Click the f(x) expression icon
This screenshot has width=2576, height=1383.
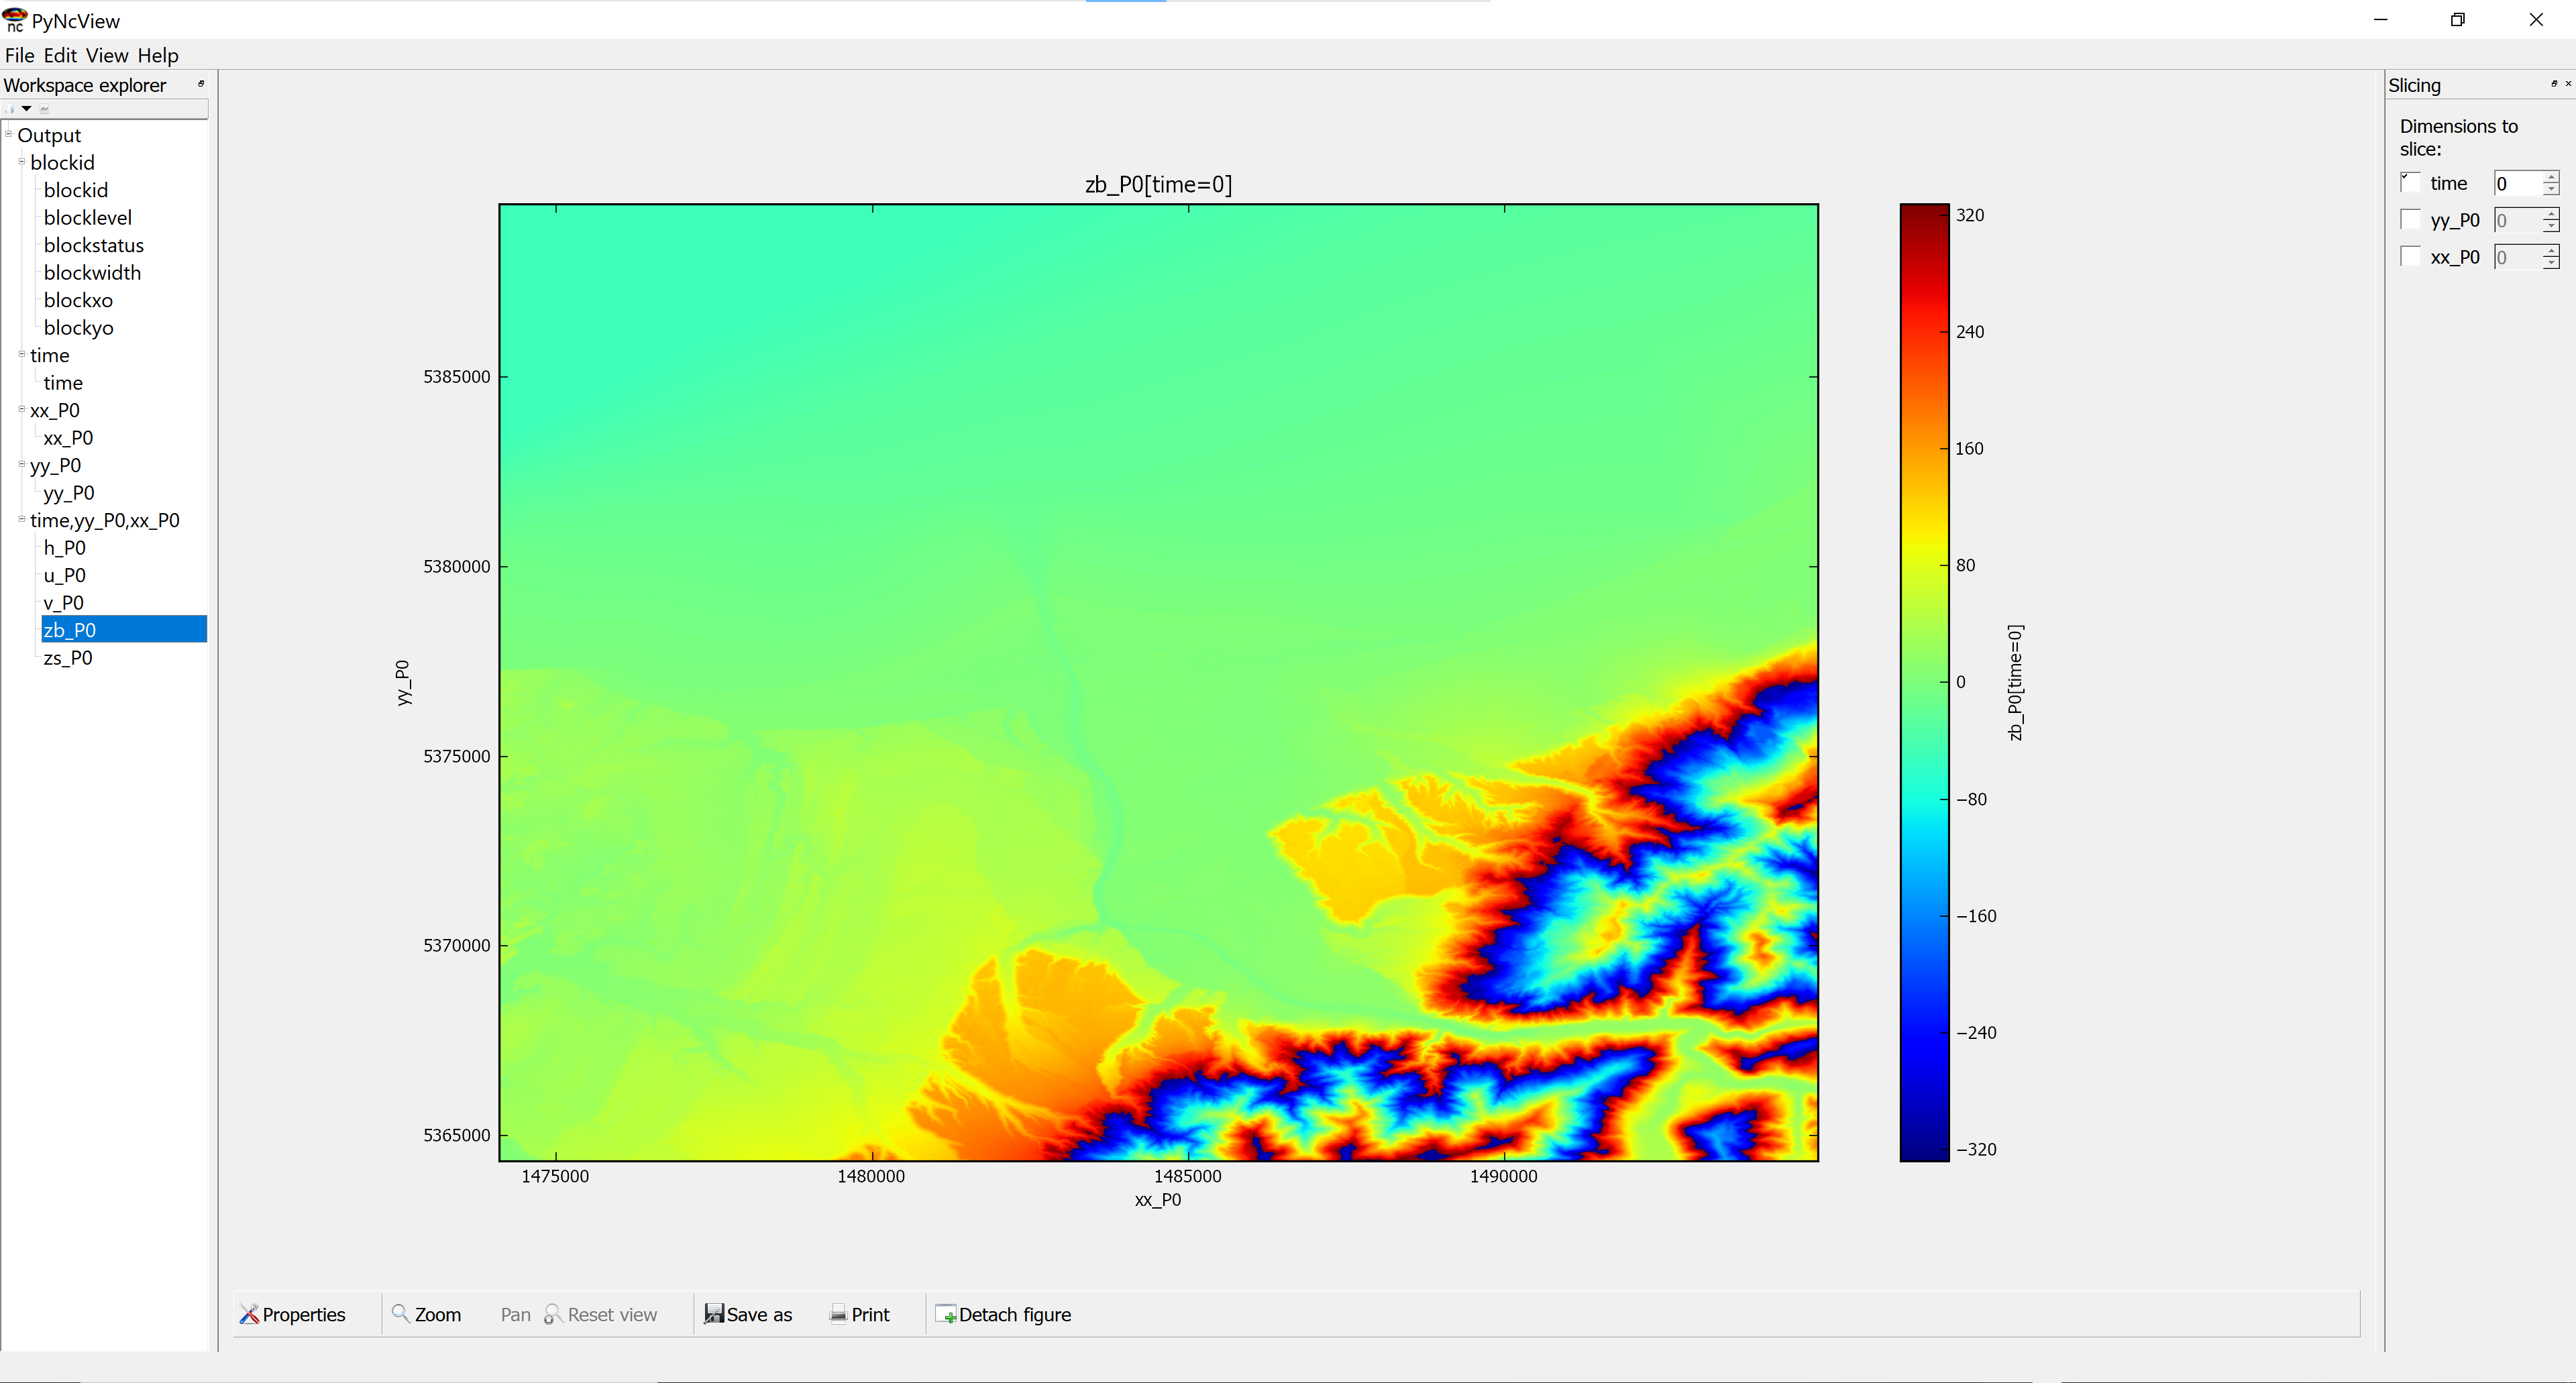point(44,109)
